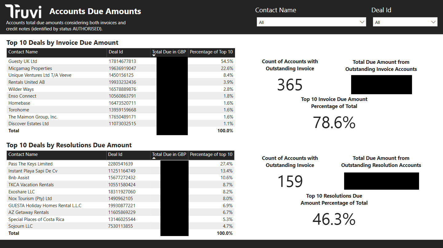Click Total Due in GBP header in the resolutions table
Screen dimensions: 443x248
tap(169, 154)
